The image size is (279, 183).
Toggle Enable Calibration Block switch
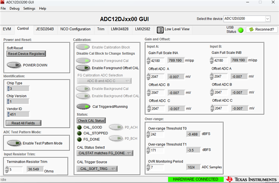[x=83, y=47]
